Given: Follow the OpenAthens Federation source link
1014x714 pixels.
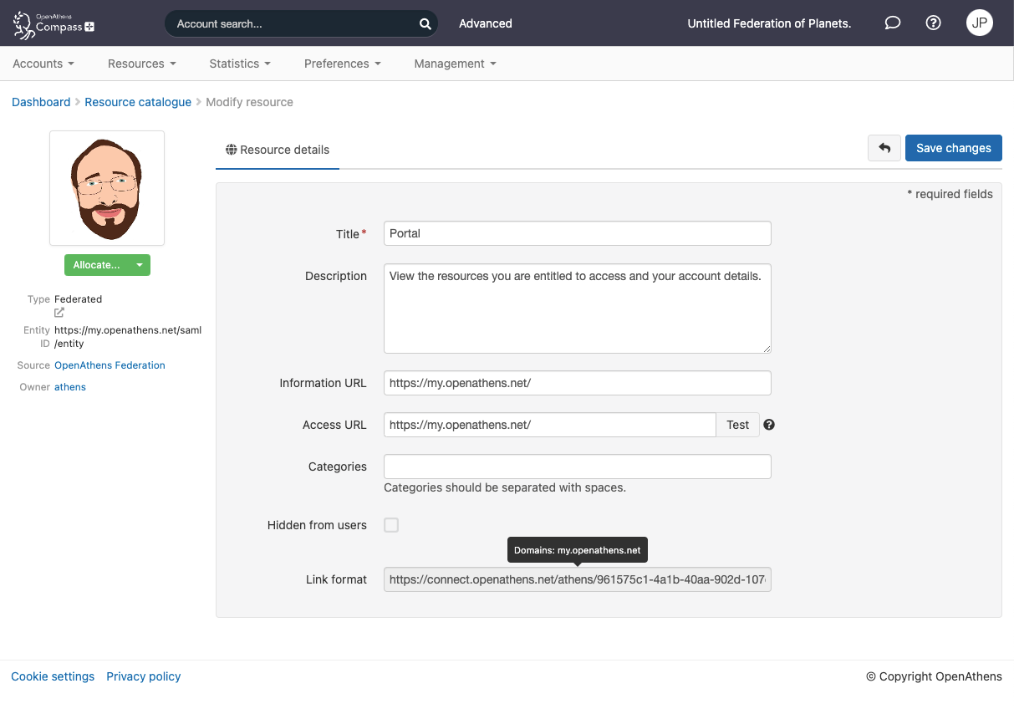Looking at the screenshot, I should (x=110, y=365).
